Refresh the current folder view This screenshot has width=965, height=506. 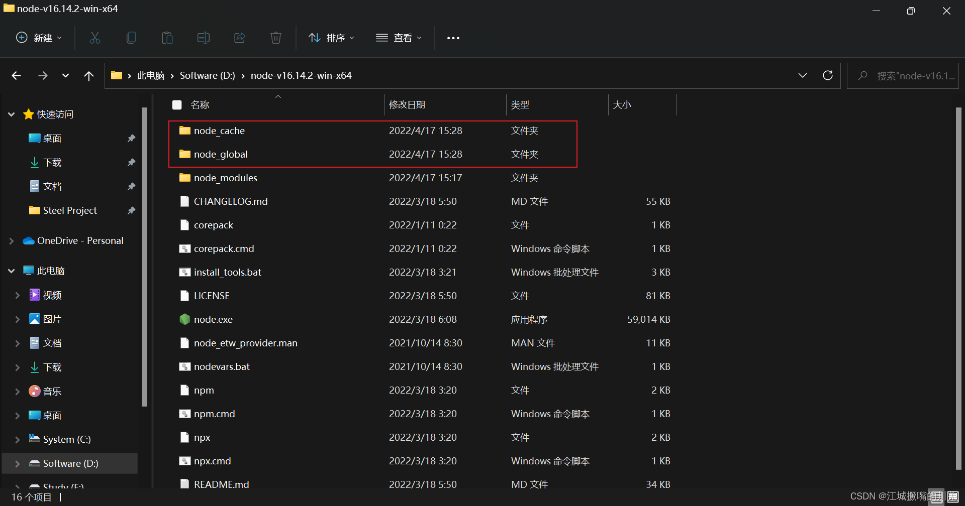[828, 75]
